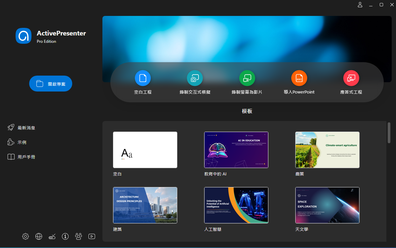This screenshot has height=248, width=396.
Task: Open the 用戶手冊 user manual link
Action: pos(26,157)
